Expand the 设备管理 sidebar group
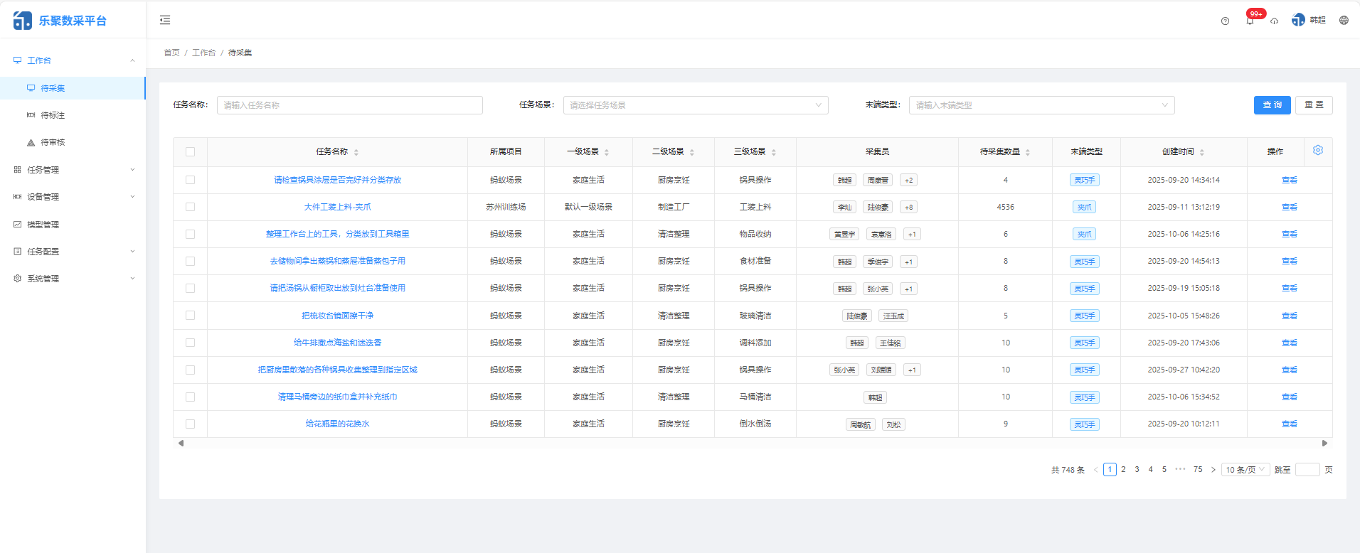 [x=73, y=197]
